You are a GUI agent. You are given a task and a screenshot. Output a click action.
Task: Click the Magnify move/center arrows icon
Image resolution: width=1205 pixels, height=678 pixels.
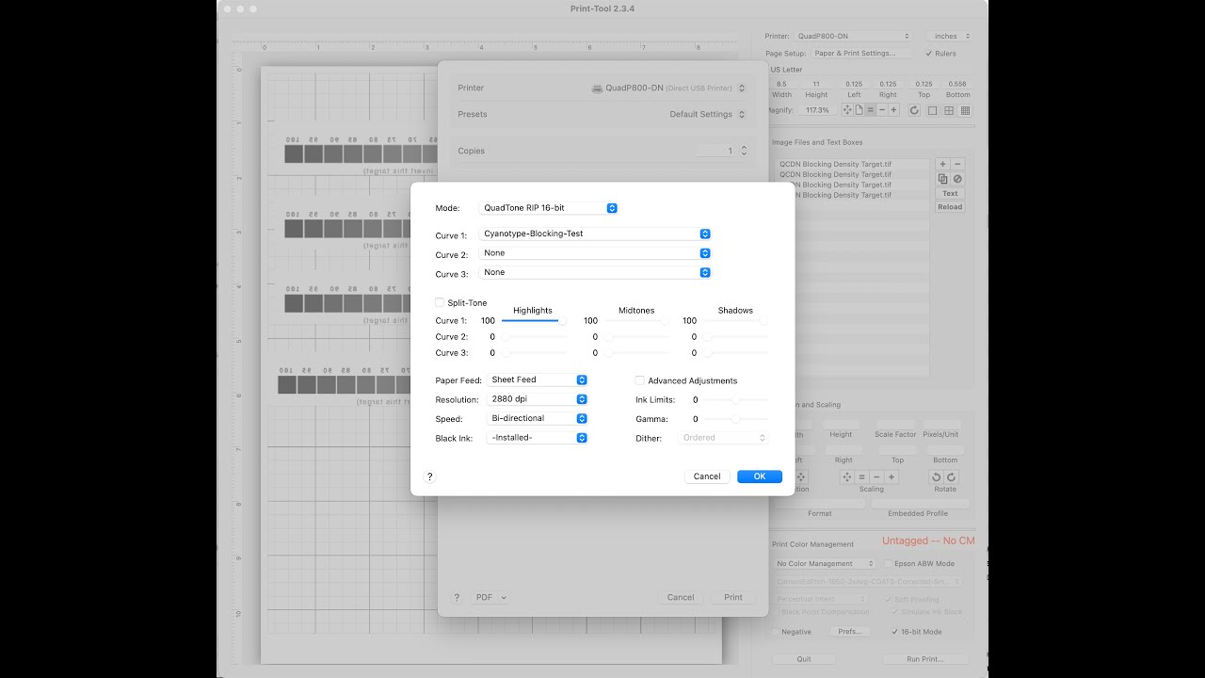[x=846, y=110]
